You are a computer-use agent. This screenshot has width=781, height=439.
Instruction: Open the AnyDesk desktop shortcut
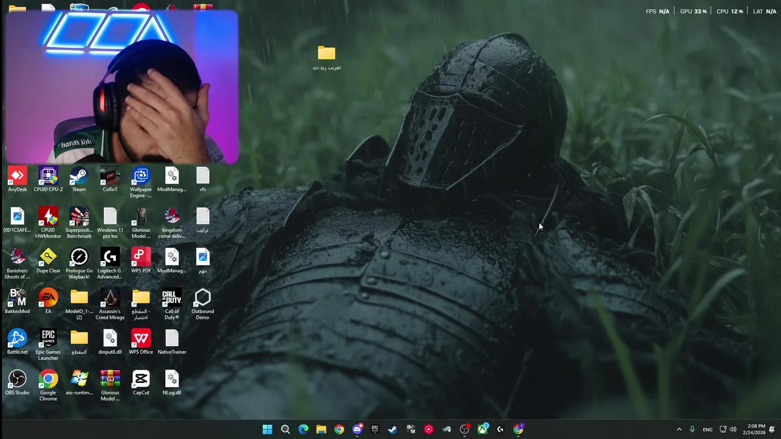click(x=17, y=180)
